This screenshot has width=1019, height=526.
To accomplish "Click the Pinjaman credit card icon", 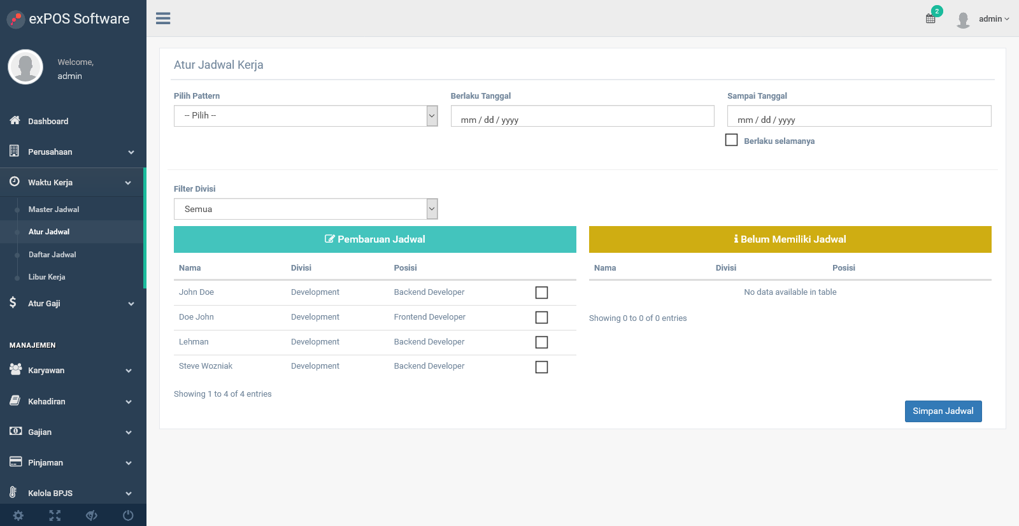I will (15, 462).
